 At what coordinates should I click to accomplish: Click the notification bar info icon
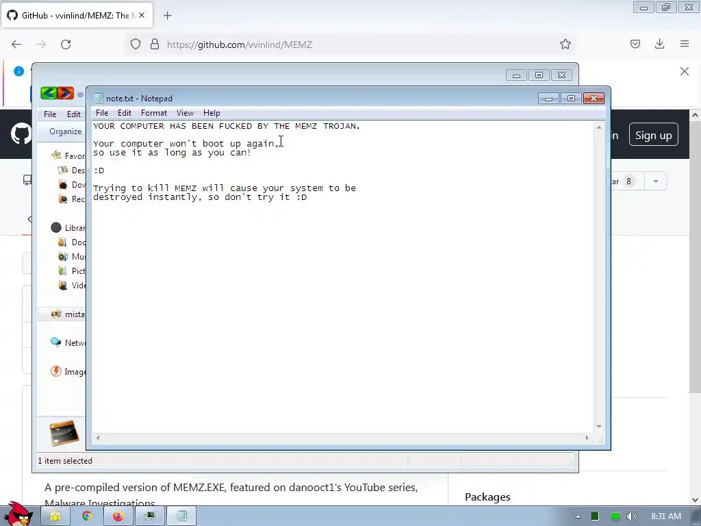tap(18, 71)
